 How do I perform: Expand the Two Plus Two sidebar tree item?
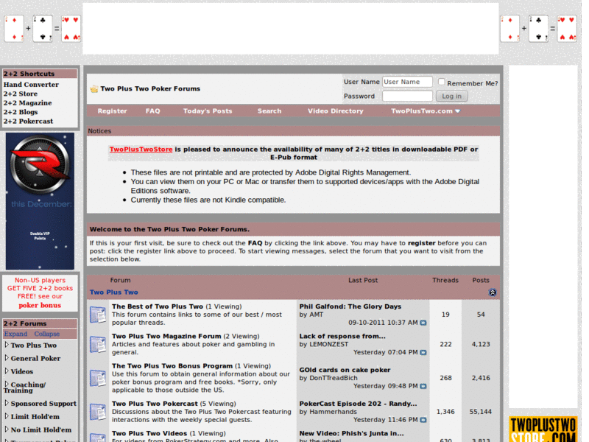pyautogui.click(x=7, y=345)
